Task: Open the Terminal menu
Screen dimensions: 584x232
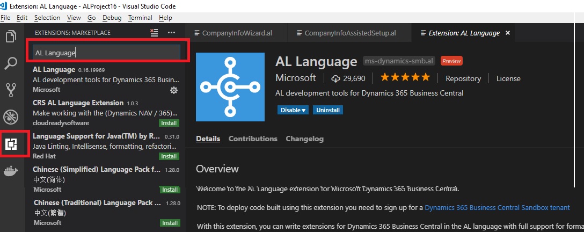Action: tap(140, 18)
